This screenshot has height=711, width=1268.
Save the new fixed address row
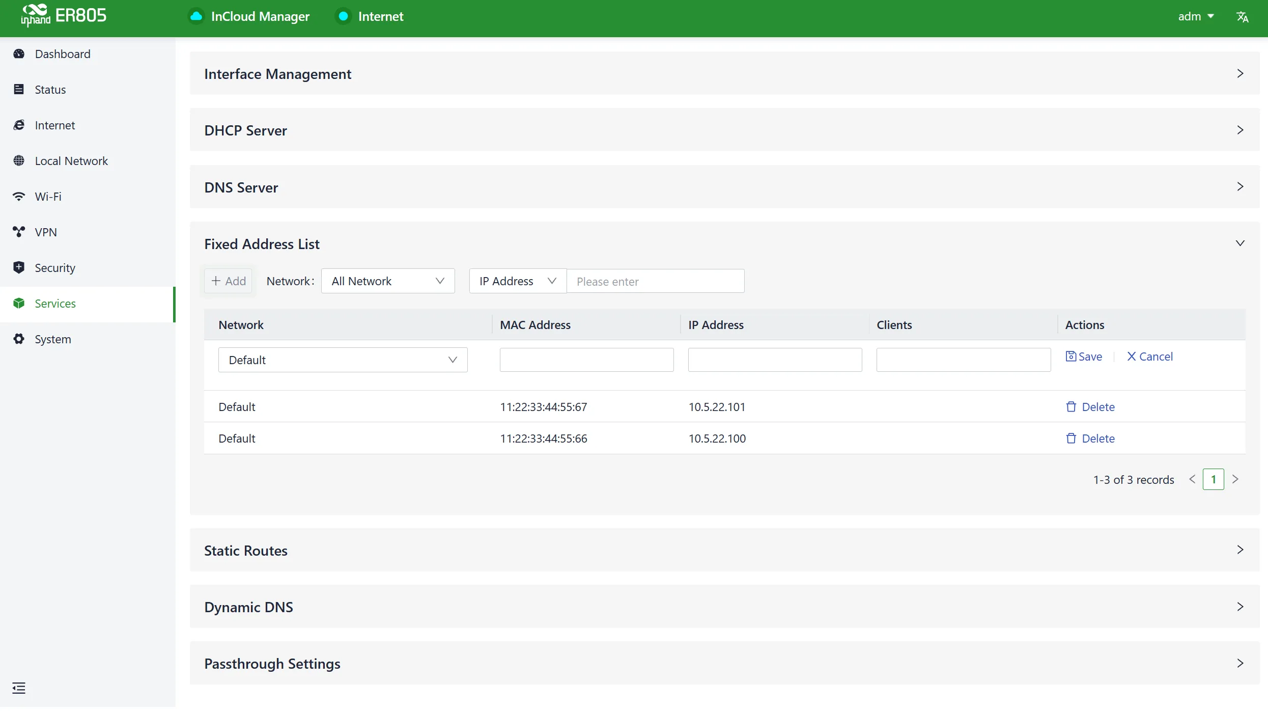(x=1084, y=357)
